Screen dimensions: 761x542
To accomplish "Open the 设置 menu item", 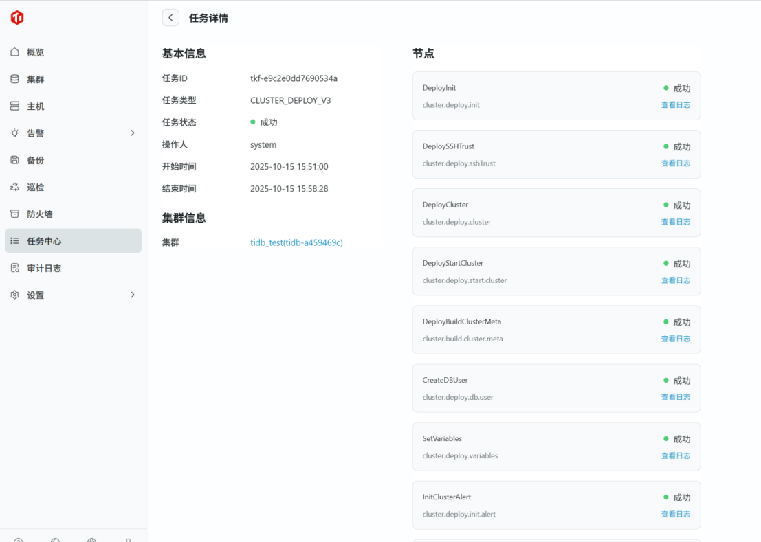I will coord(36,295).
